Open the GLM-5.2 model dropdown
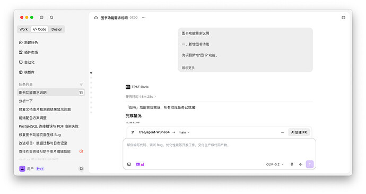 [275, 164]
